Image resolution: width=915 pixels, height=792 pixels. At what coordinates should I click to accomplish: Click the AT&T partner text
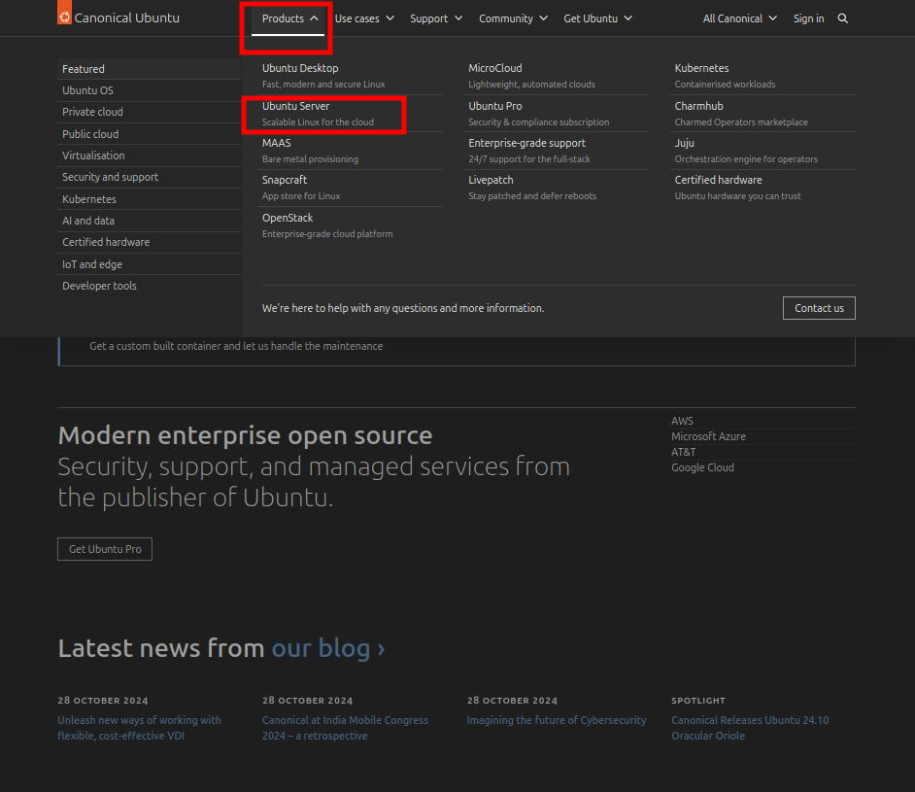[x=683, y=452]
